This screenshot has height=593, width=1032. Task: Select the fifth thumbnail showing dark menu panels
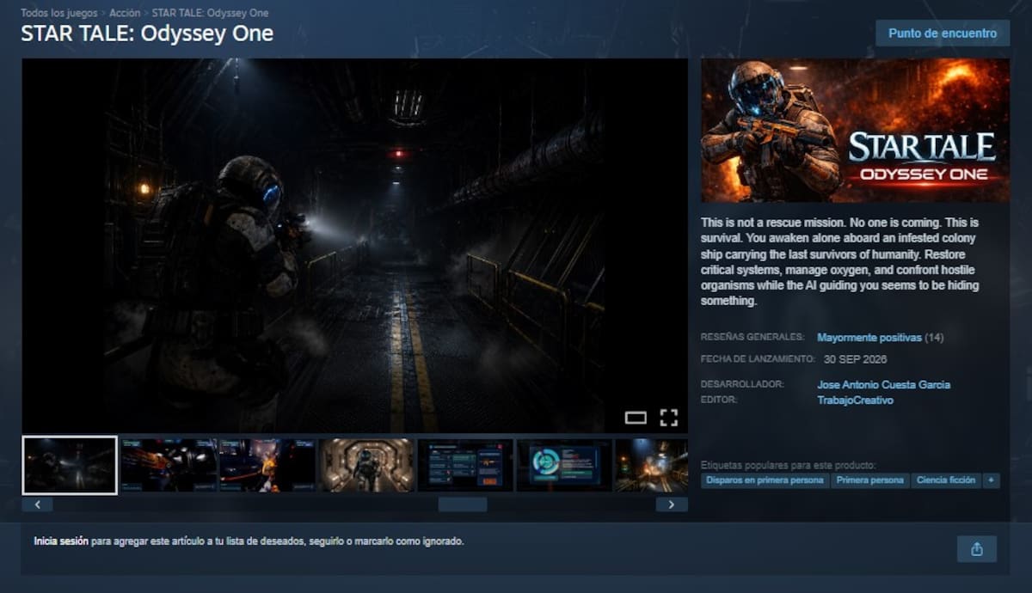[465, 465]
